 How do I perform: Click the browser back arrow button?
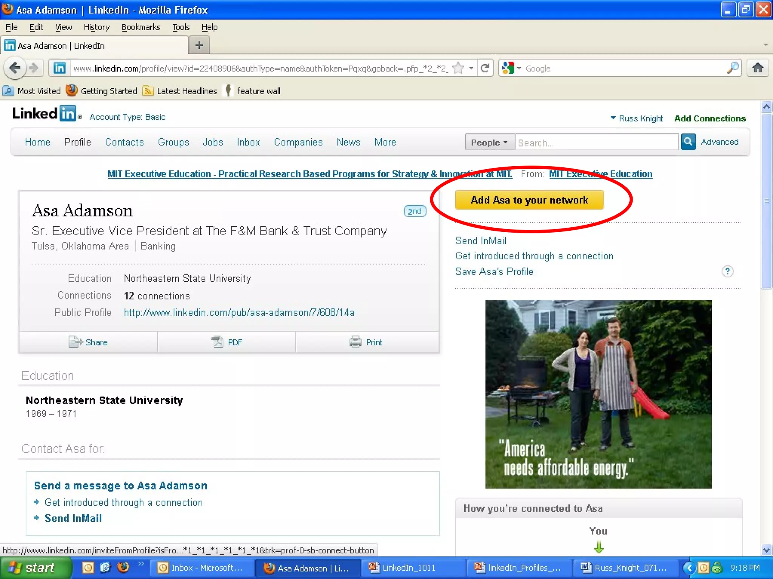(x=15, y=68)
